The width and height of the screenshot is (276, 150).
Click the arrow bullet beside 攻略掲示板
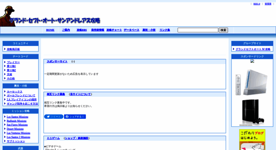click(5, 49)
